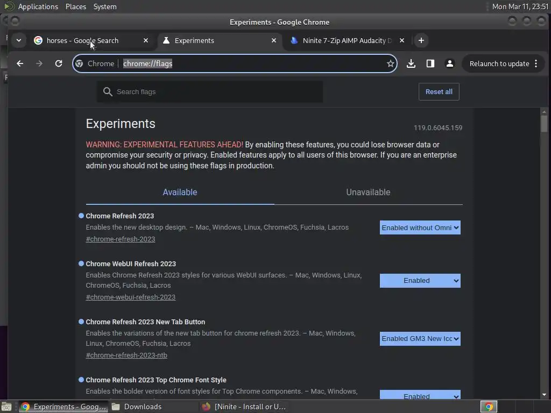Image resolution: width=551 pixels, height=413 pixels.
Task: Go back with the back arrow
Action: tap(20, 63)
